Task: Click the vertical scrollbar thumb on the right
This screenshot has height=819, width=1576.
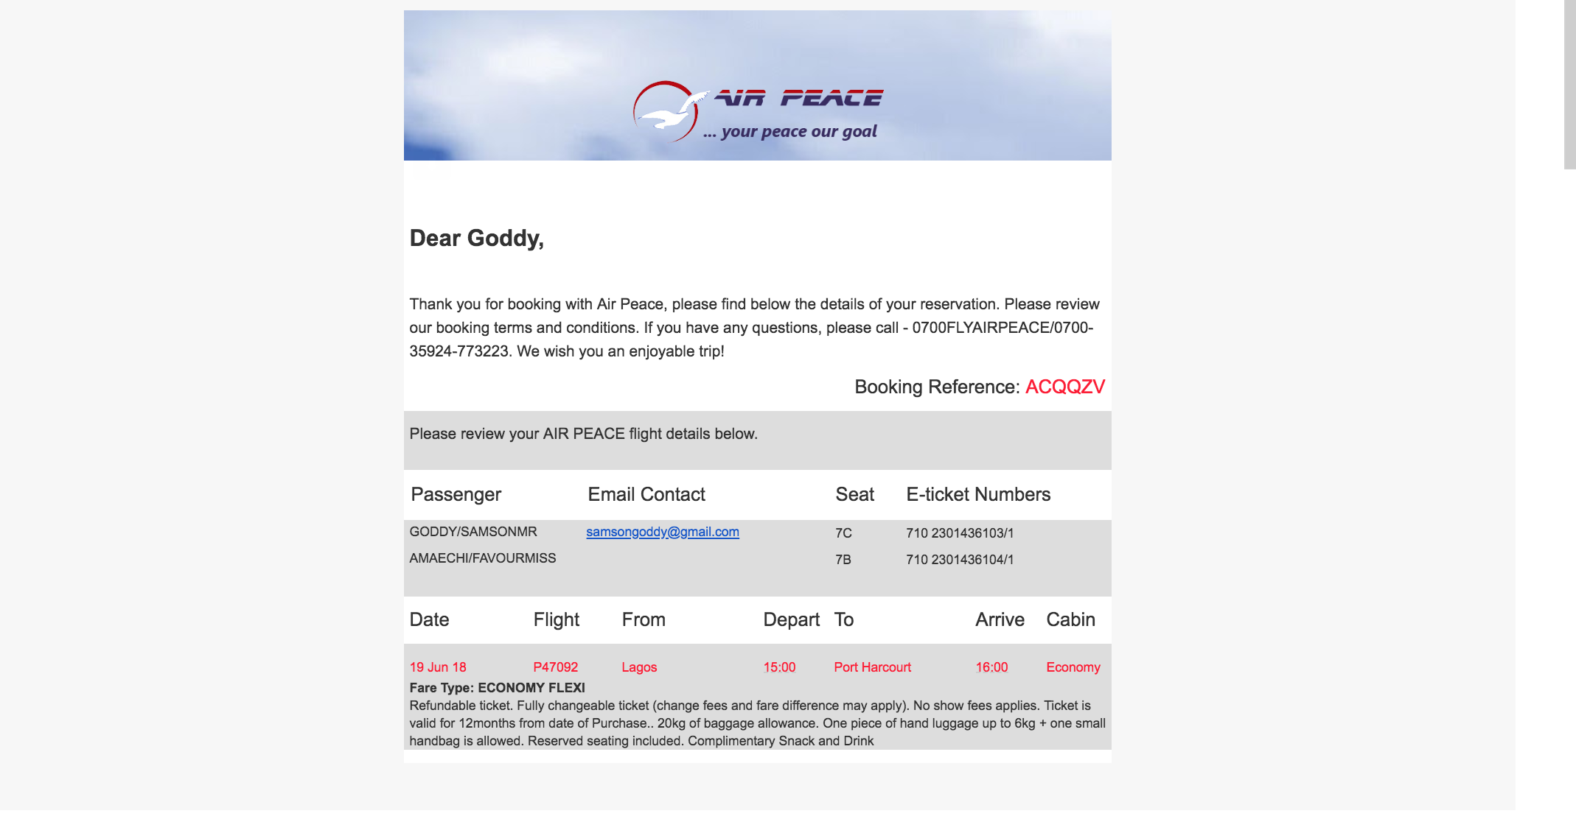Action: pyautogui.click(x=1569, y=85)
